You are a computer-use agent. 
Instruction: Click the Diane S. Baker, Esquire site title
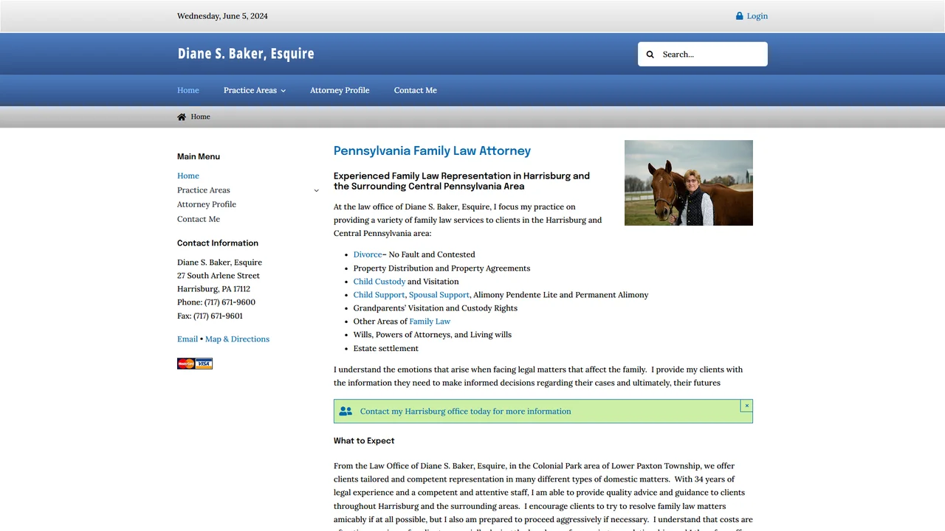coord(246,54)
